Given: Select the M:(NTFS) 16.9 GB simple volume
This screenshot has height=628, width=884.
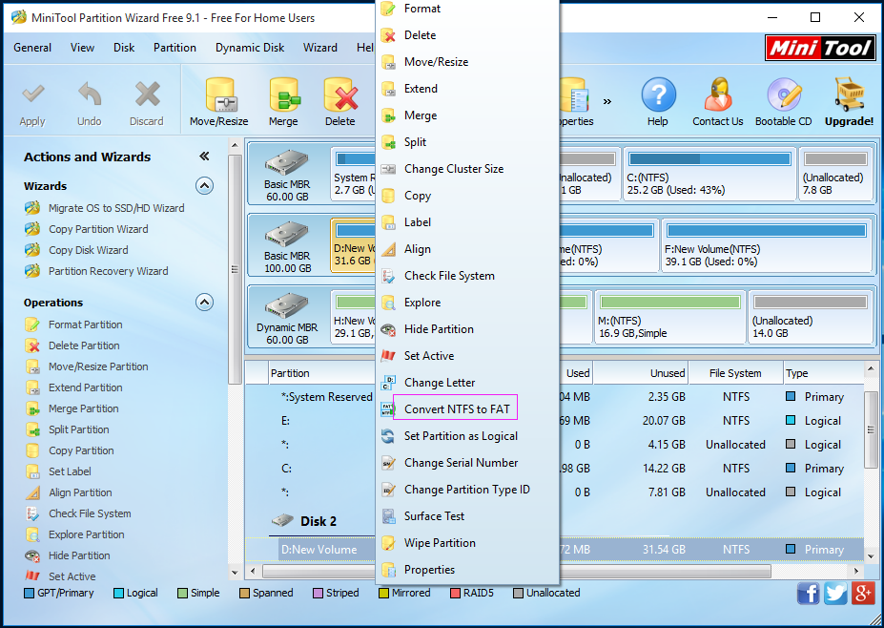Looking at the screenshot, I should coord(669,318).
